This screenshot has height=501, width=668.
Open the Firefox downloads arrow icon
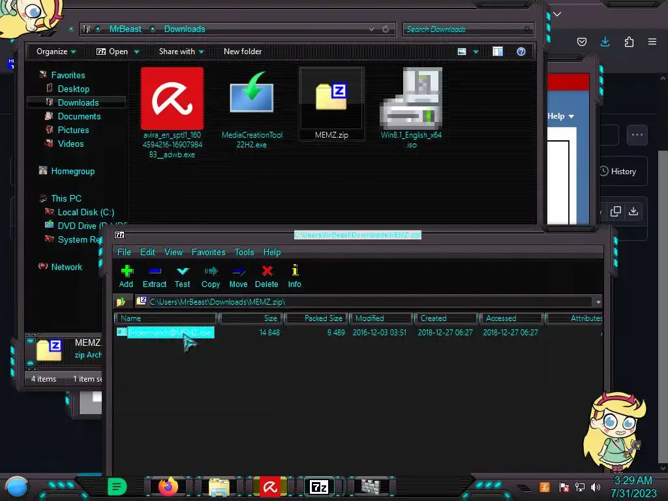605,42
